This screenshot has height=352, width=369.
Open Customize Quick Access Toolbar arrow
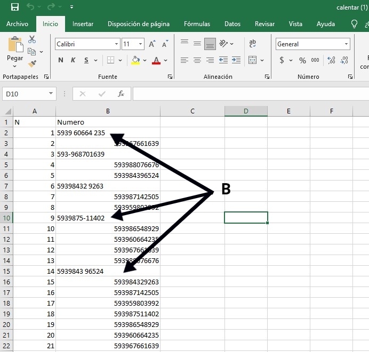[71, 7]
